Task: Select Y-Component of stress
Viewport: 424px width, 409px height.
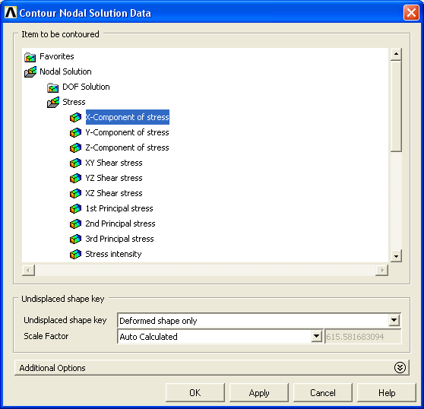Action: tap(127, 132)
